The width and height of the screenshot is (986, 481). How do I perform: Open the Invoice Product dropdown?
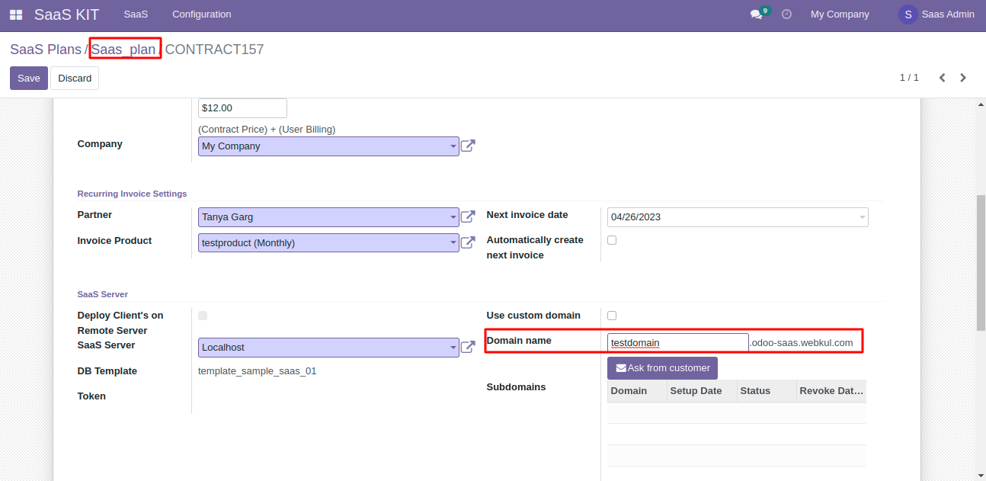click(x=328, y=243)
